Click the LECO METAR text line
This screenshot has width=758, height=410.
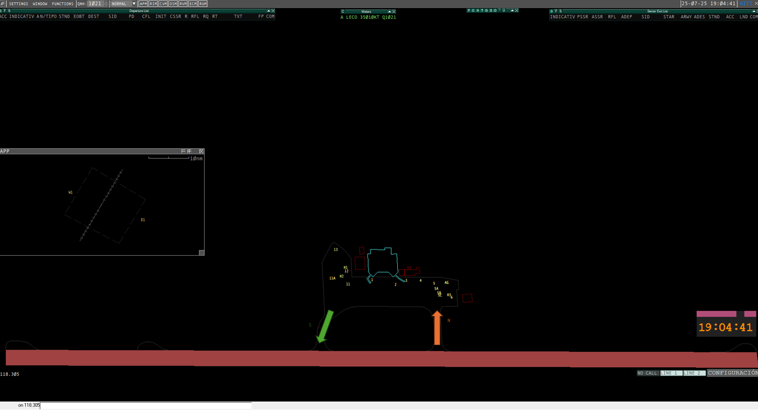click(368, 17)
